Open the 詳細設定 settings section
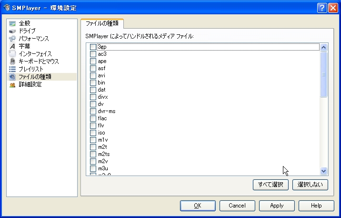Screen dimensions: 341x218 pyautogui.click(x=30, y=84)
